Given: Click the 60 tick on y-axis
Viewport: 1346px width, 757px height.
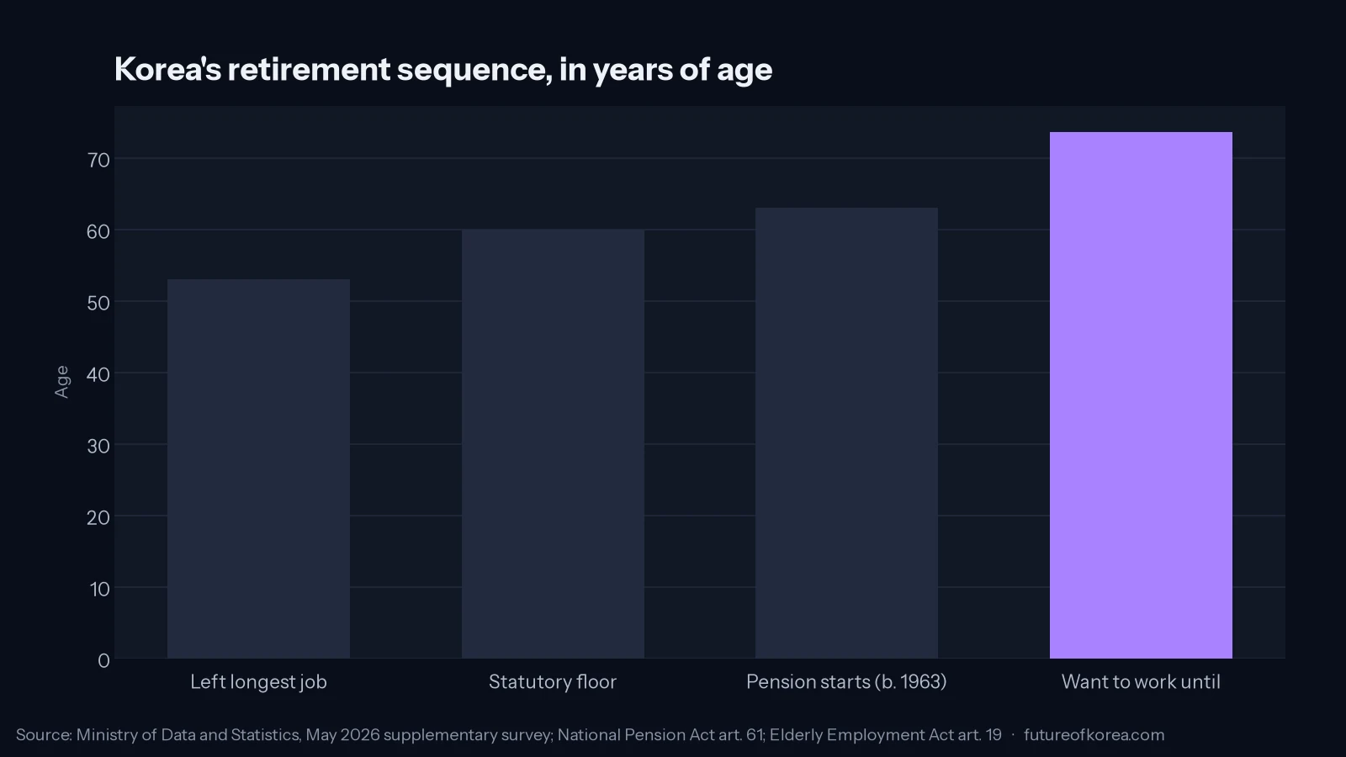Looking at the screenshot, I should pyautogui.click(x=98, y=231).
